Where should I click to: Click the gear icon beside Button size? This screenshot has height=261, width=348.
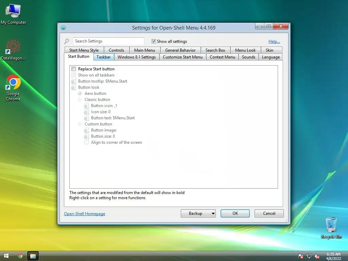[86, 136]
